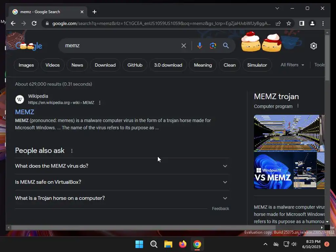
Task: Open more options for MEMZ trojan panel
Action: click(x=298, y=106)
